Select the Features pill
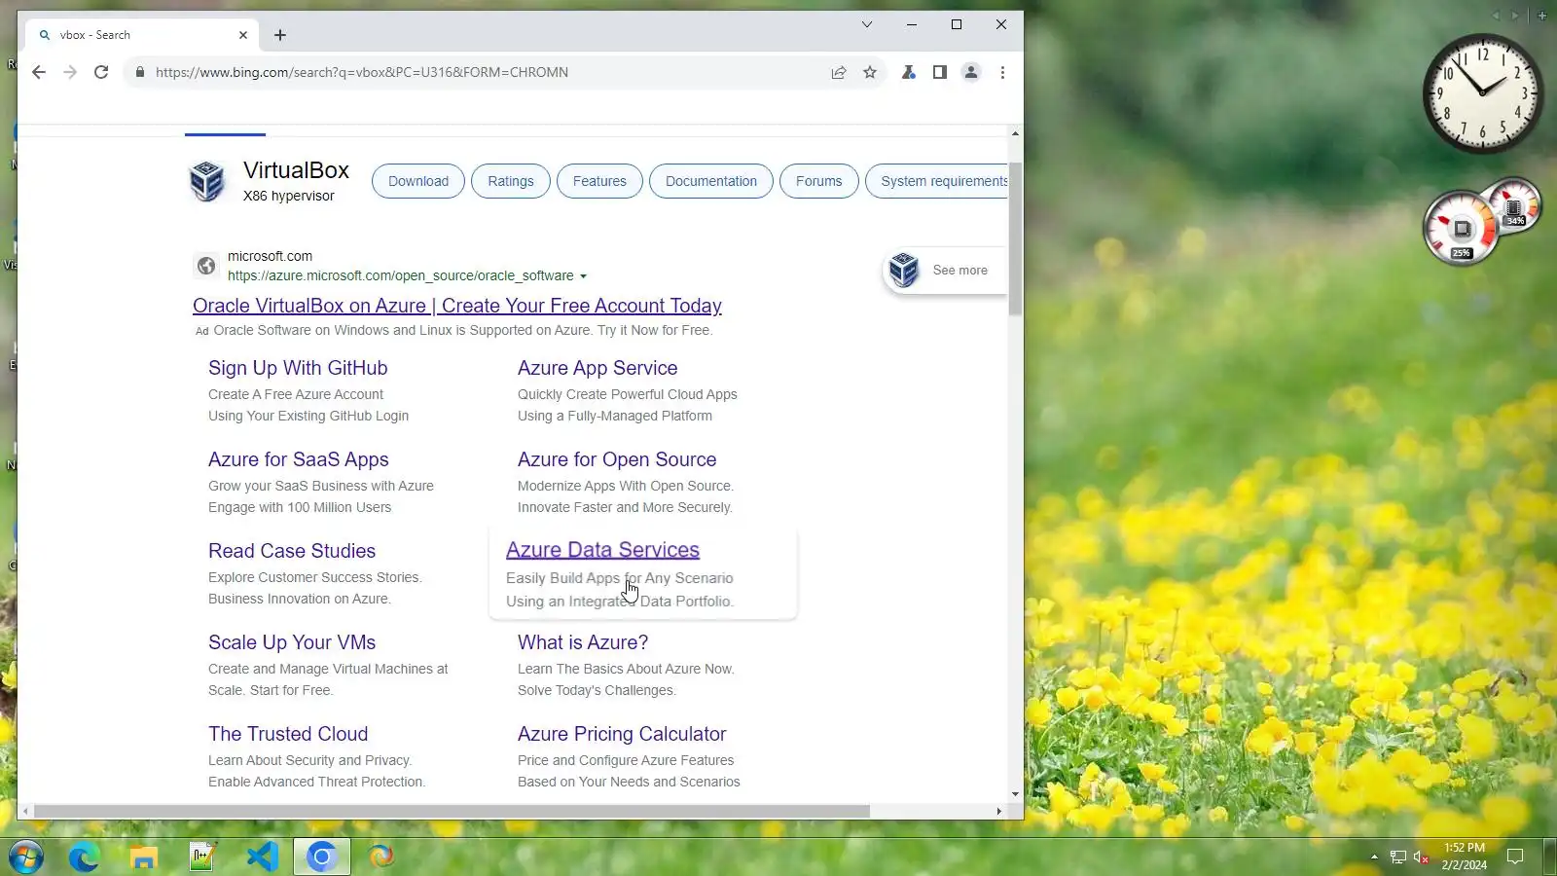This screenshot has width=1557, height=876. pos(599,181)
